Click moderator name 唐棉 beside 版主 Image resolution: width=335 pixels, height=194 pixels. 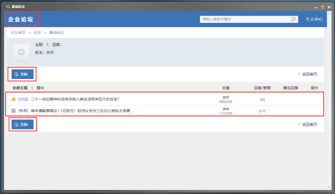tap(50, 53)
